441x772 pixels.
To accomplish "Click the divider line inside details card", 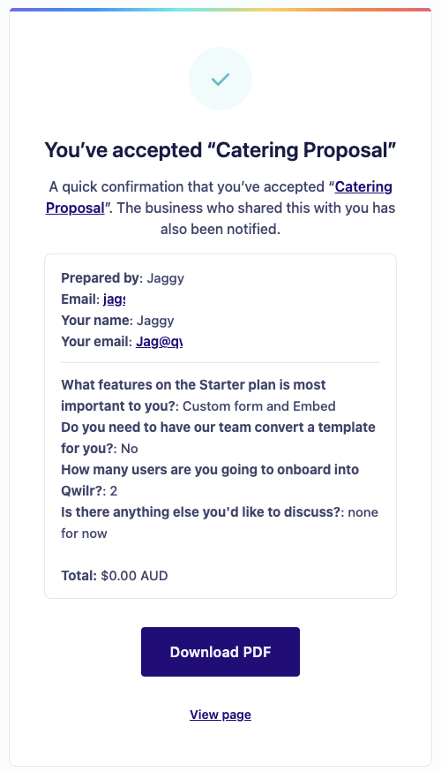I will coord(220,363).
